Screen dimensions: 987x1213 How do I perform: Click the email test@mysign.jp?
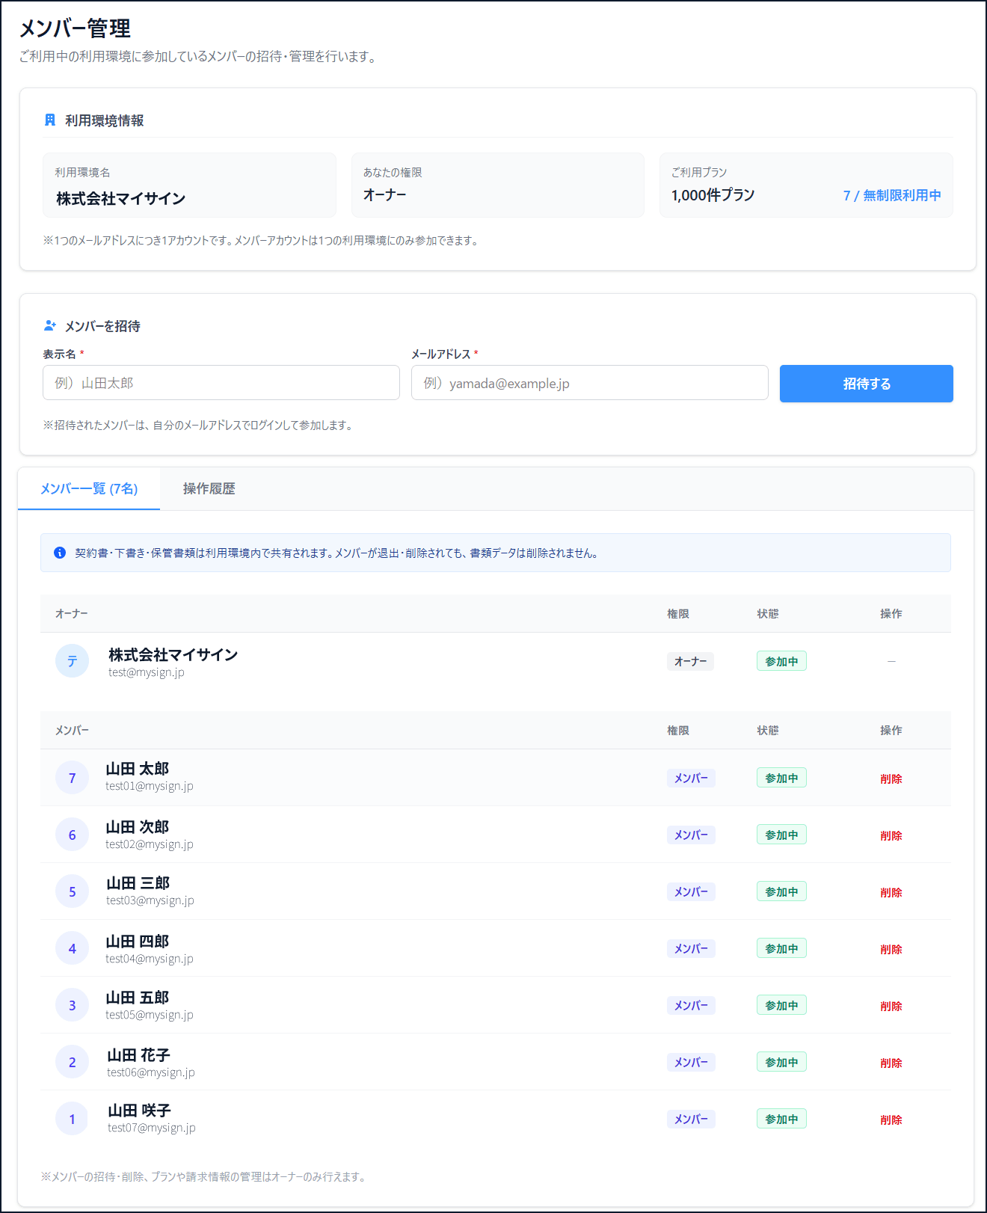147,672
